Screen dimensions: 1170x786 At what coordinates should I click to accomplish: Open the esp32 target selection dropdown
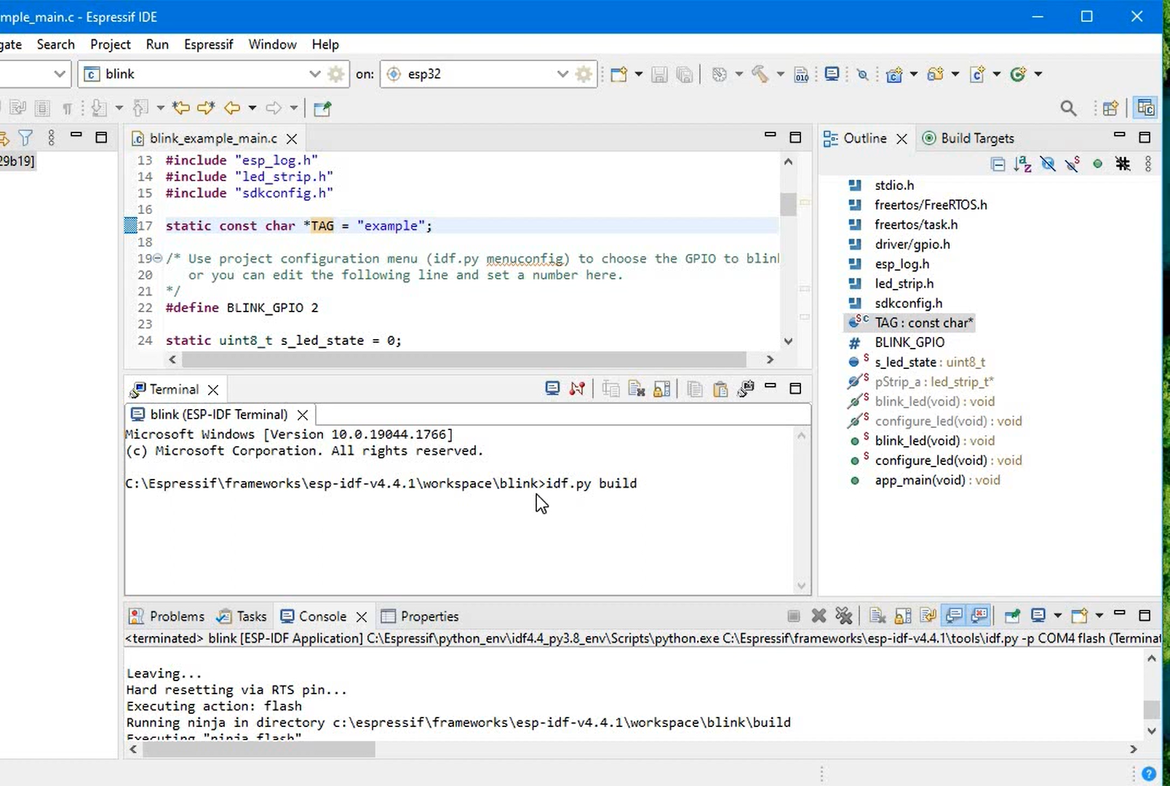tap(561, 74)
